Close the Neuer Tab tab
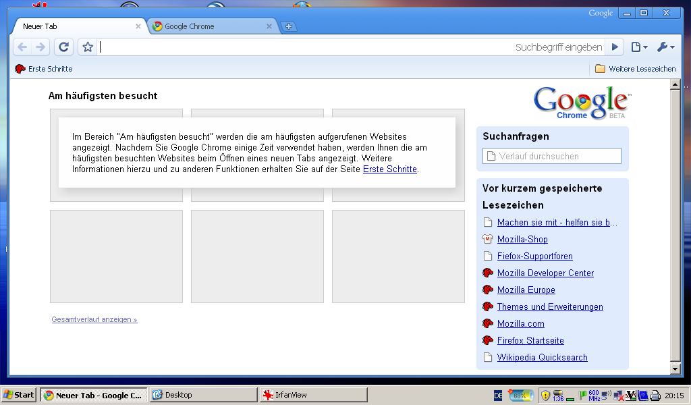The height and width of the screenshot is (405, 691). point(138,26)
